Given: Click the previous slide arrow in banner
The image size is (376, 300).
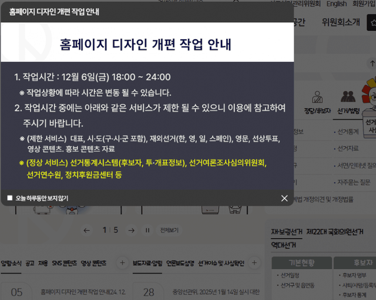Looking at the screenshot, I should (87, 230).
